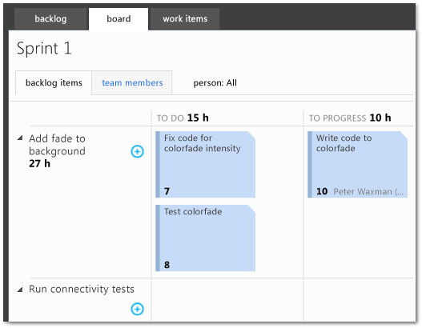Add task to Add fade to background
The image size is (422, 328).
pyautogui.click(x=137, y=151)
